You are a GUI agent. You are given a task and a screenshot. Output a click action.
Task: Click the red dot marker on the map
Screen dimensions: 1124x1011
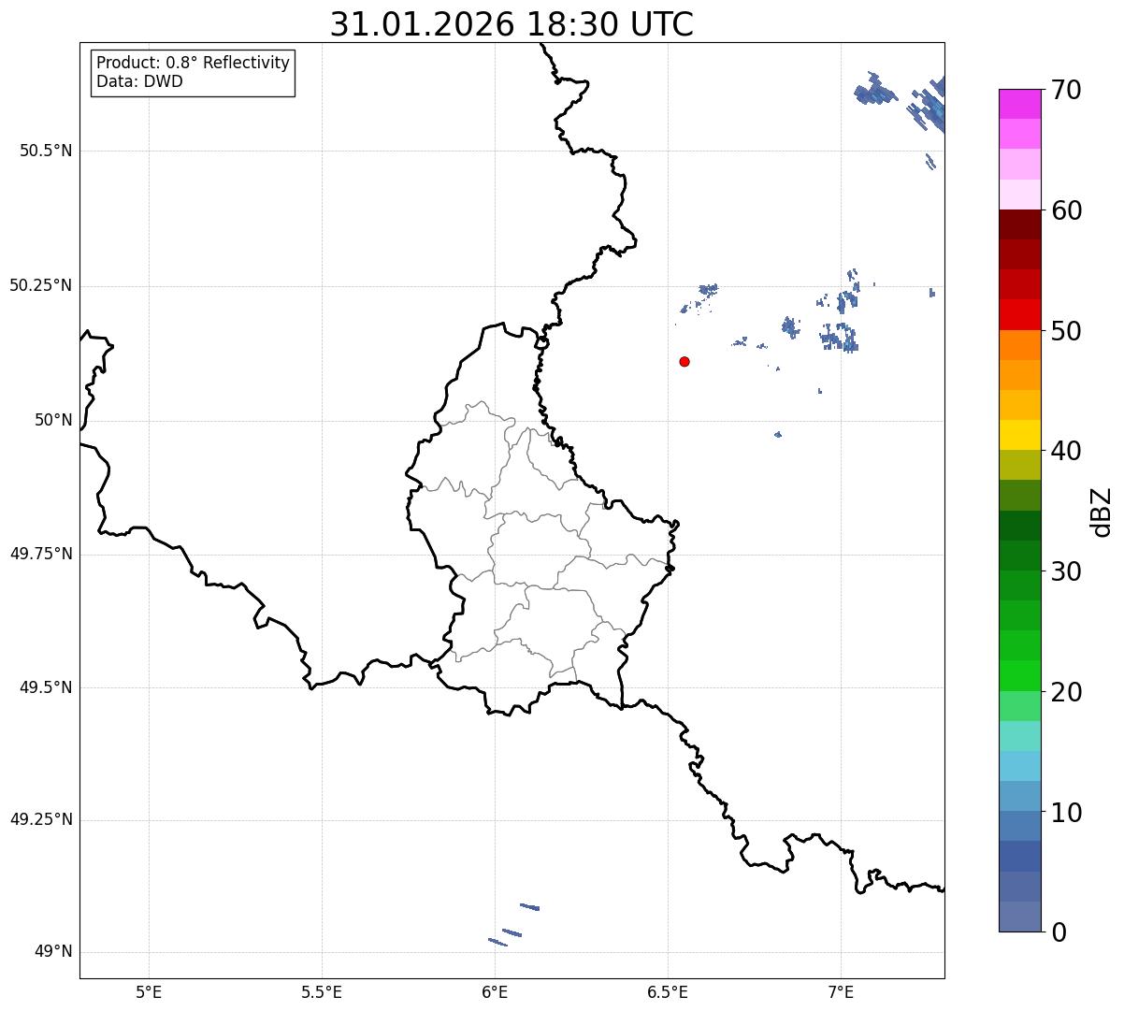684,361
